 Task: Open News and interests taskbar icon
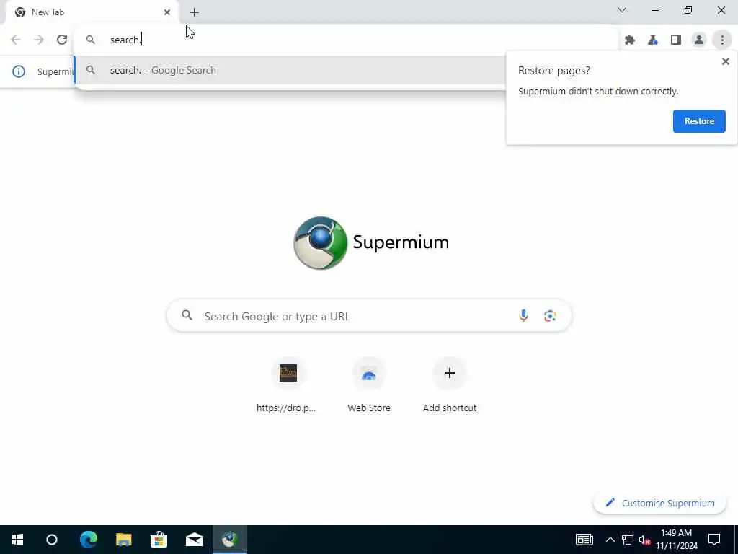(584, 540)
